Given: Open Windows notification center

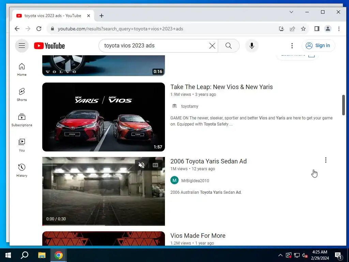Looking at the screenshot, I should (x=338, y=255).
